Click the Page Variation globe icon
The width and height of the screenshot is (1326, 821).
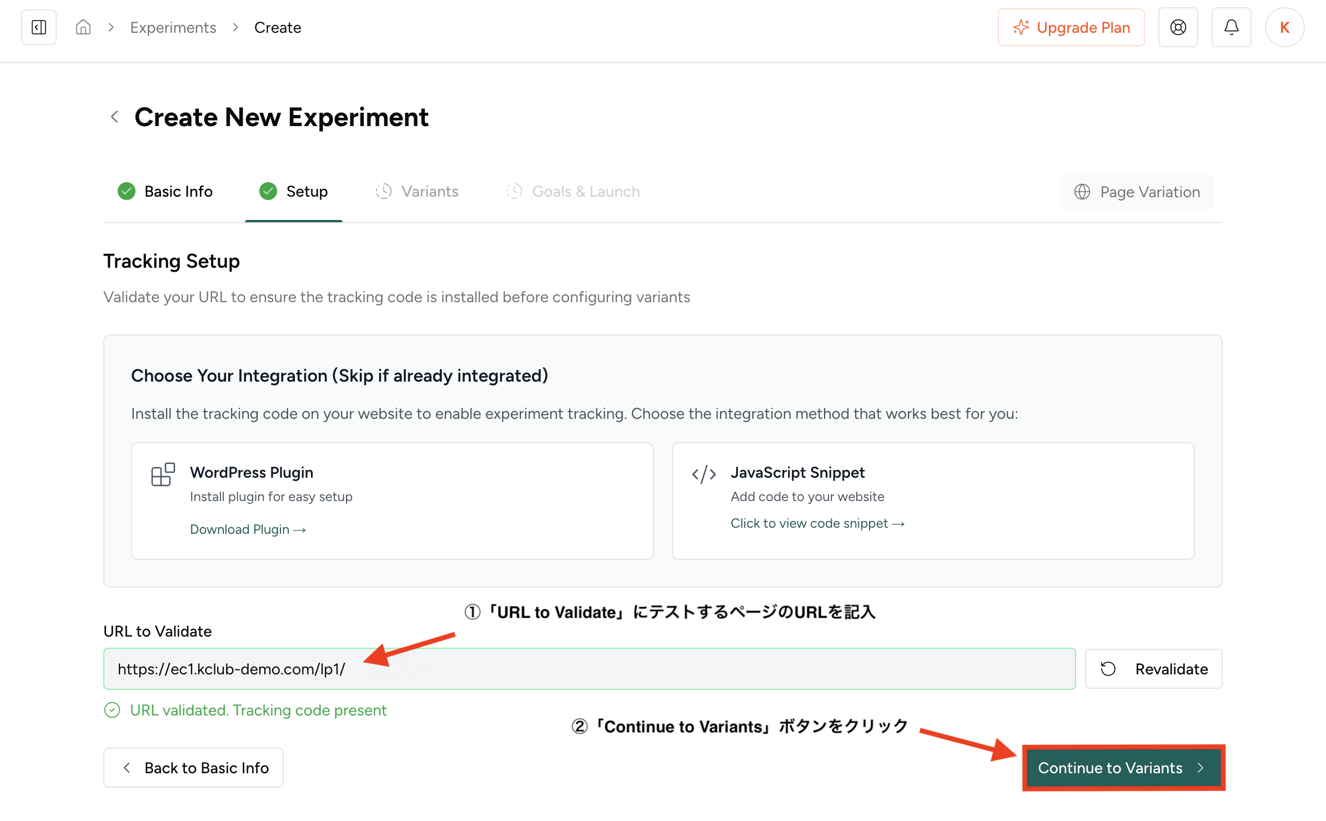[x=1082, y=192]
